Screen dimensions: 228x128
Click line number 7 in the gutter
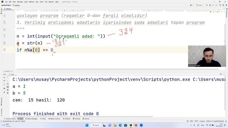pos(5,36)
